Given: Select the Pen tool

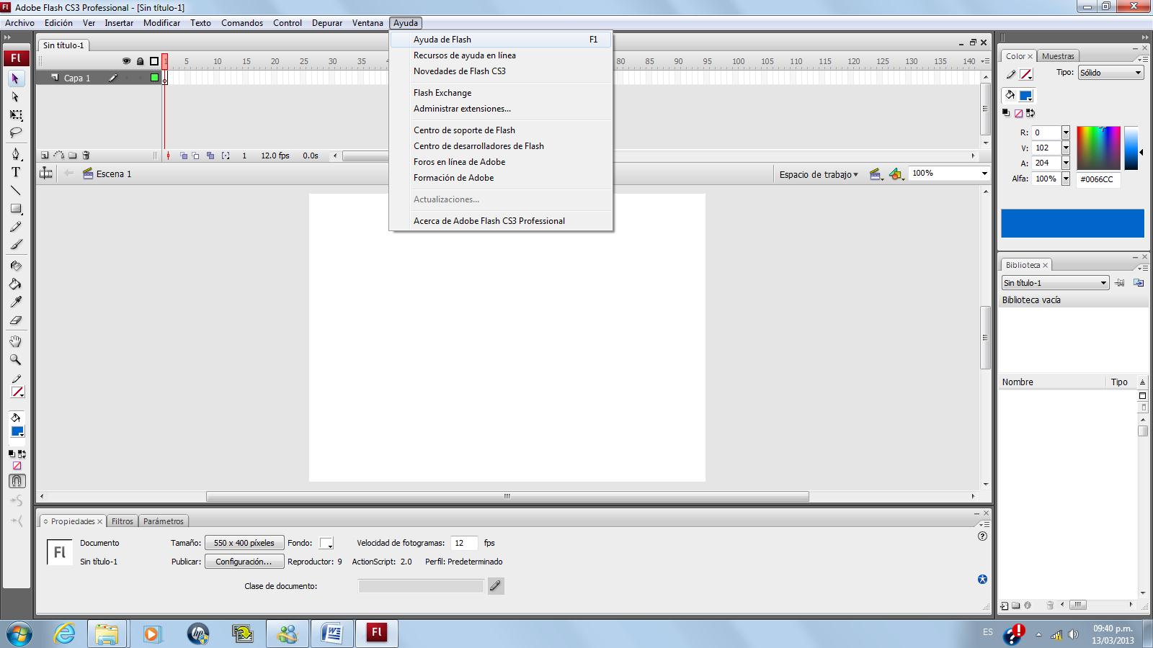Looking at the screenshot, I should [16, 155].
